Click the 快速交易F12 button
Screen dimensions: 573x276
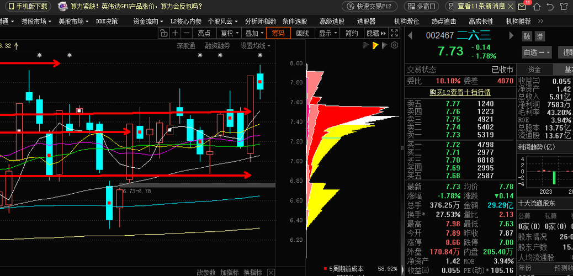pyautogui.click(x=369, y=6)
